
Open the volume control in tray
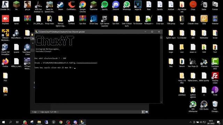201,122
